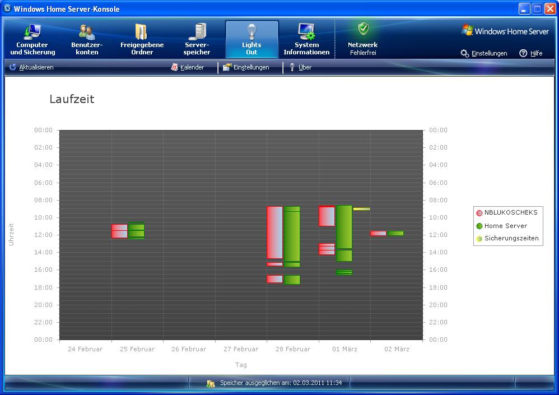Open the Kalender view
The width and height of the screenshot is (559, 395).
pos(188,67)
